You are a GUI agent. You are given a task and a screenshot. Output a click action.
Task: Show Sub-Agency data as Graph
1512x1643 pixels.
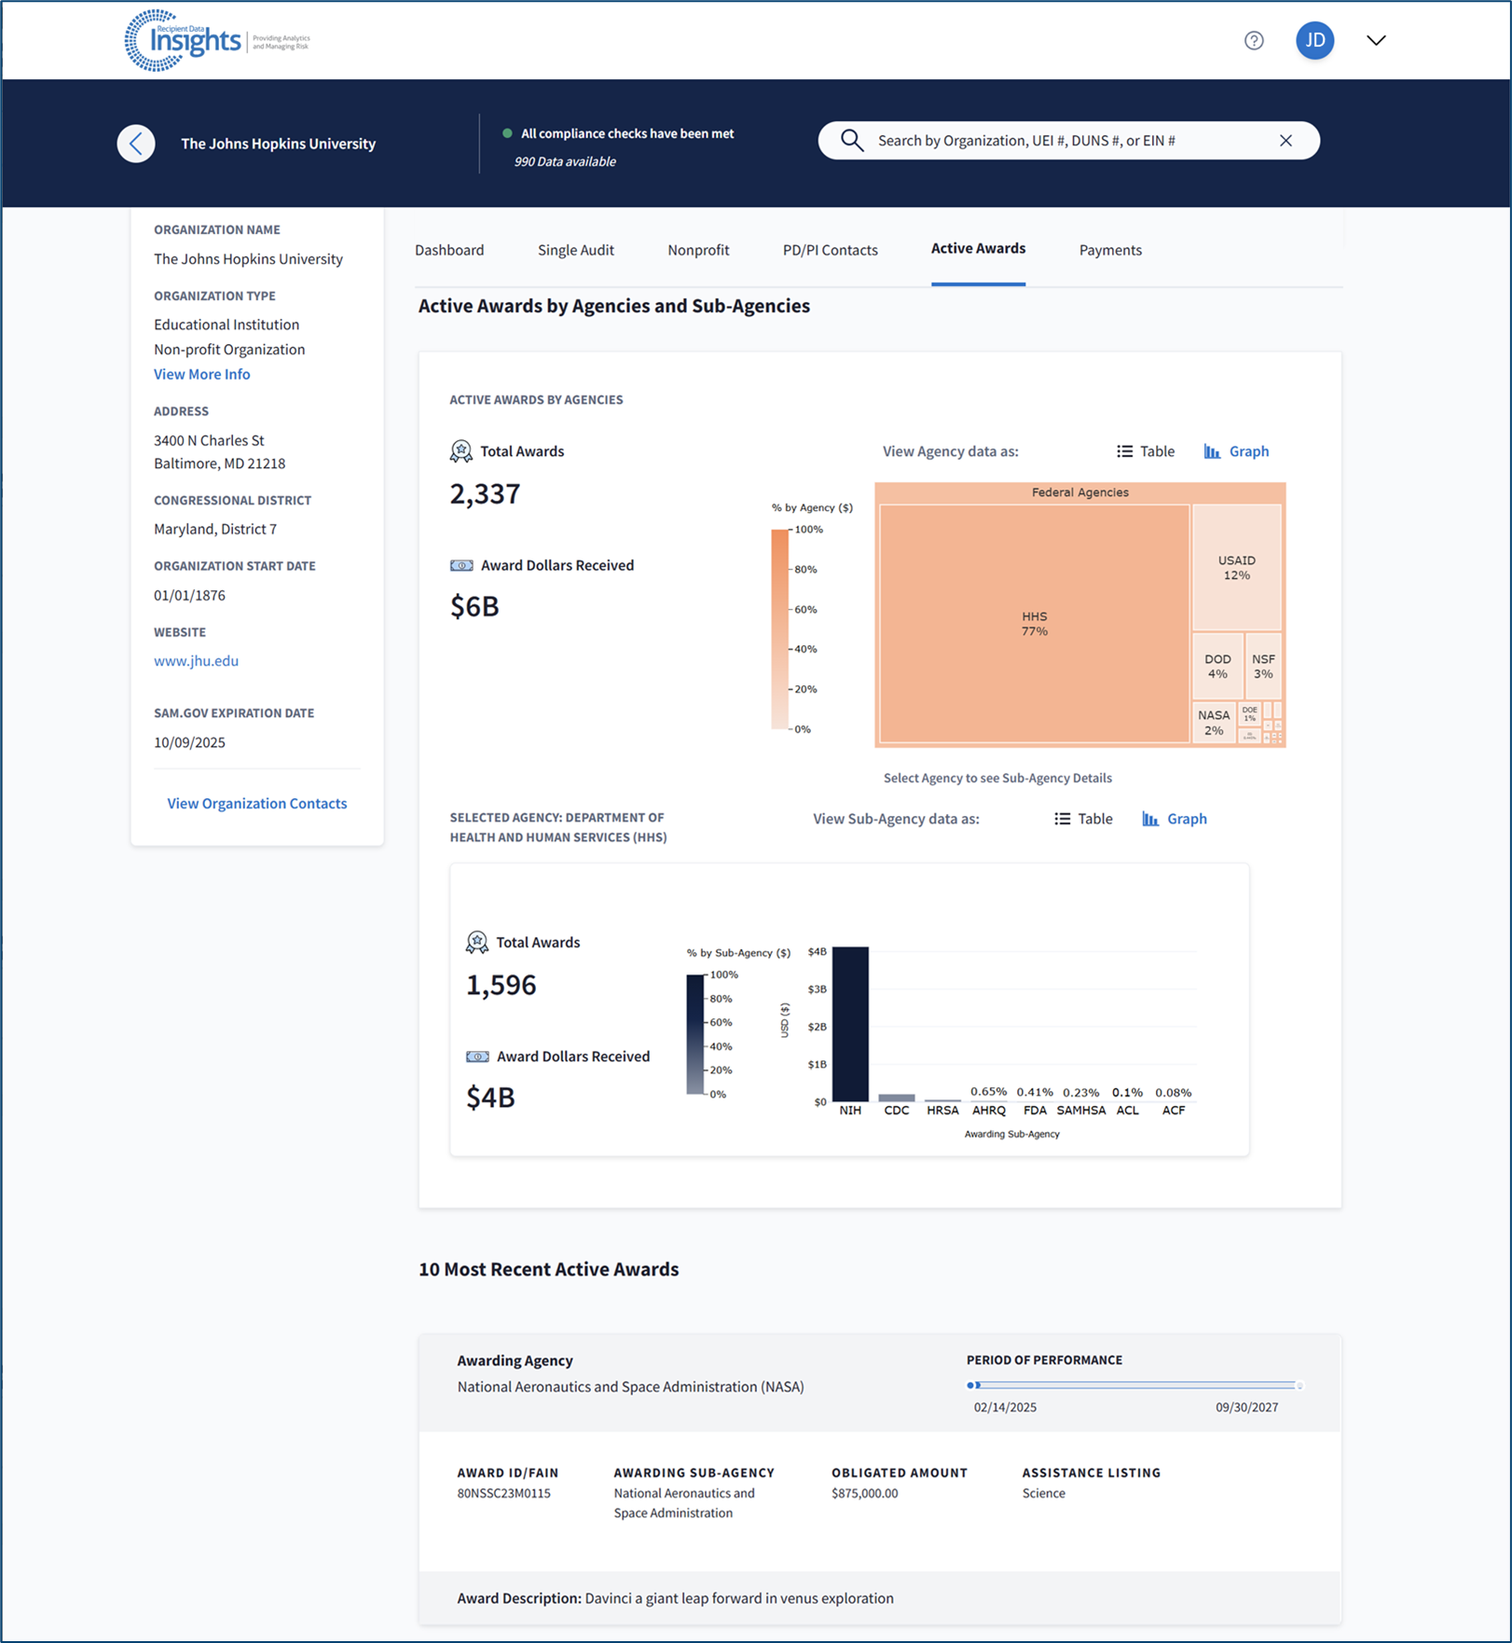(x=1175, y=819)
